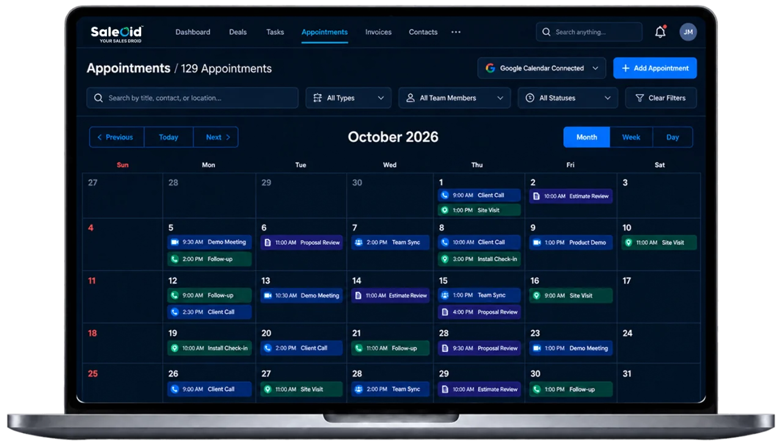The width and height of the screenshot is (782, 446).
Task: Open the October 10 Site Visit appointment
Action: (x=659, y=242)
